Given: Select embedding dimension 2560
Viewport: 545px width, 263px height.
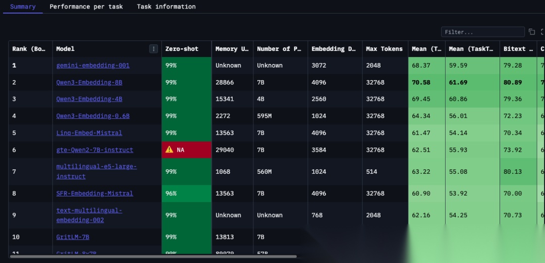Looking at the screenshot, I should point(319,99).
